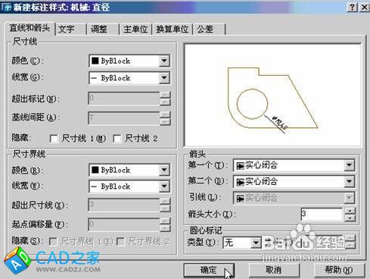Click the 尺寸界线 线宽 line sample icon
The height and width of the screenshot is (279, 370).
(94, 187)
